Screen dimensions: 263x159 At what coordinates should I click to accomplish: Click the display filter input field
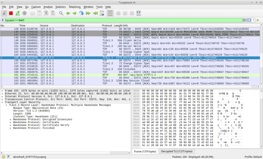(x=123, y=20)
